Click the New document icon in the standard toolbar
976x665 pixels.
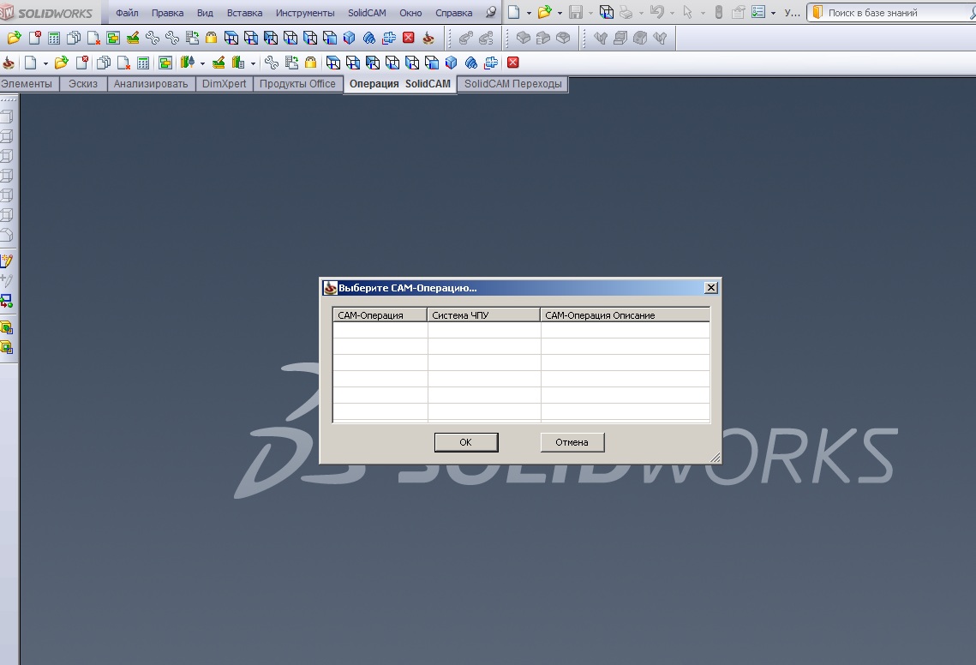point(513,13)
